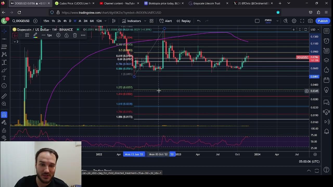The width and height of the screenshot is (333, 187).
Task: Delete the selected drawing with trash icon
Action: point(75,35)
